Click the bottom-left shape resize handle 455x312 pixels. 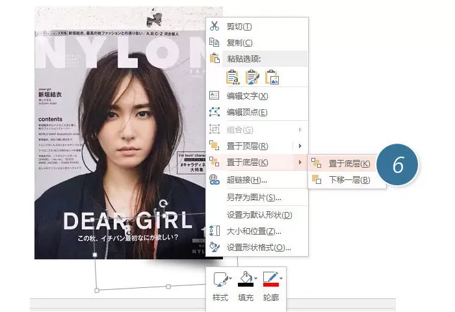click(97, 290)
